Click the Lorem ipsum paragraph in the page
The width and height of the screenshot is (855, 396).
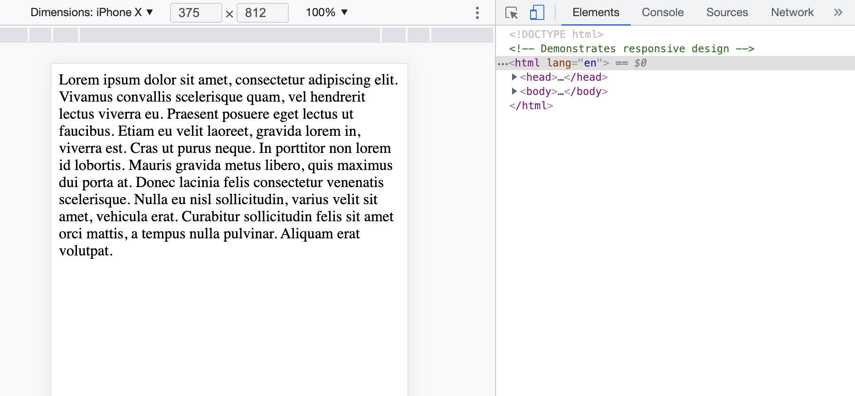pyautogui.click(x=228, y=165)
